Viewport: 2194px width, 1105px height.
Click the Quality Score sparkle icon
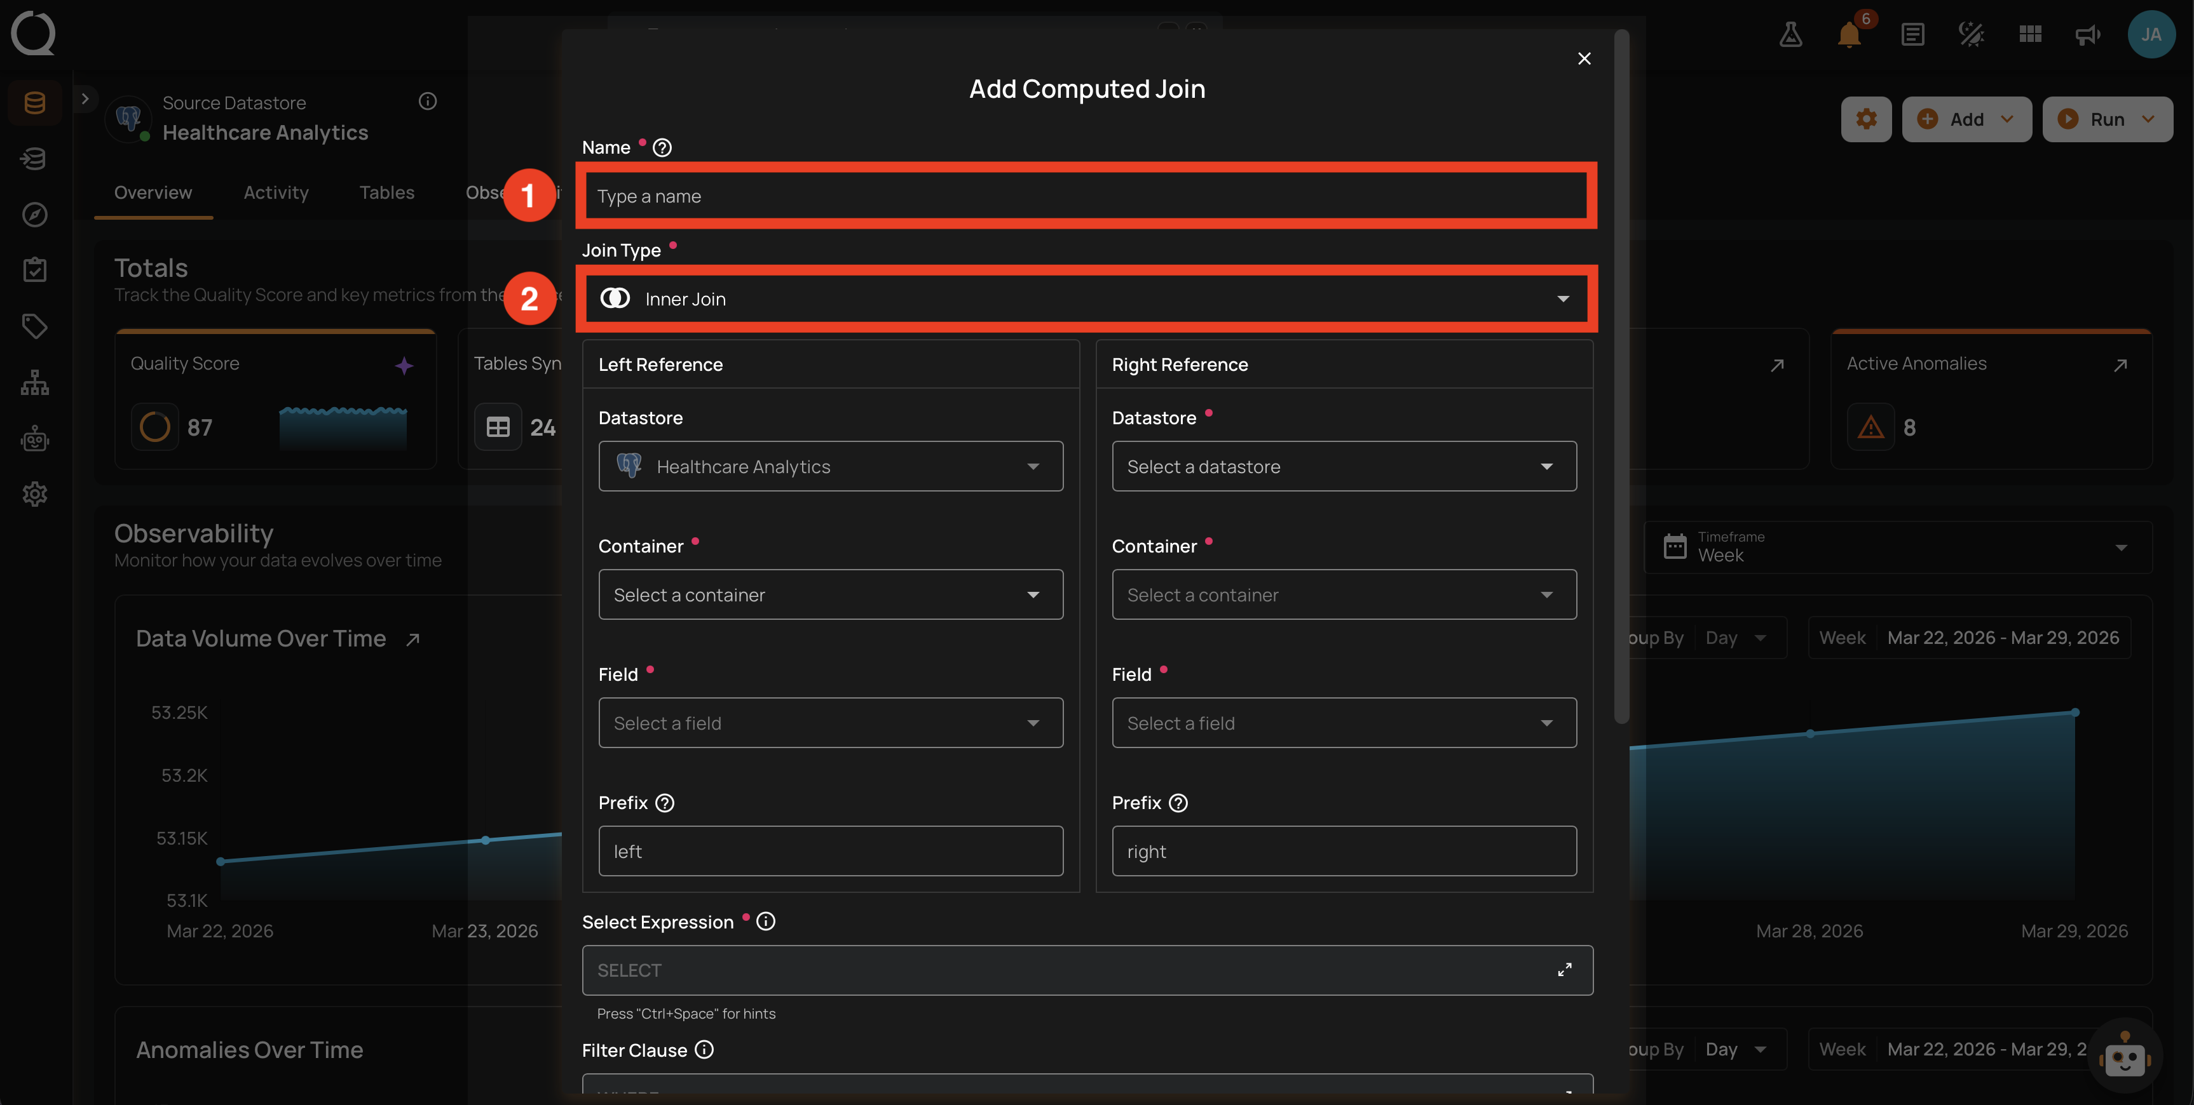click(405, 365)
